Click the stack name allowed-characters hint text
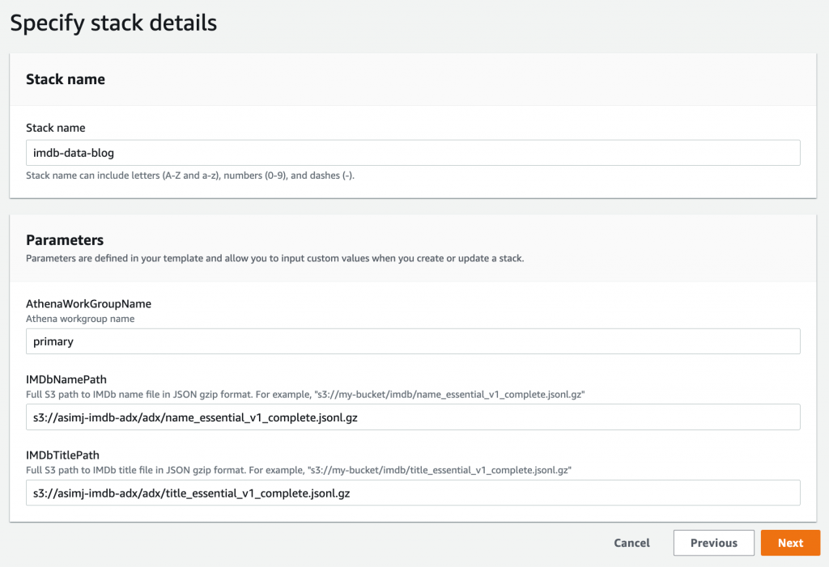This screenshot has width=829, height=567. tap(190, 176)
